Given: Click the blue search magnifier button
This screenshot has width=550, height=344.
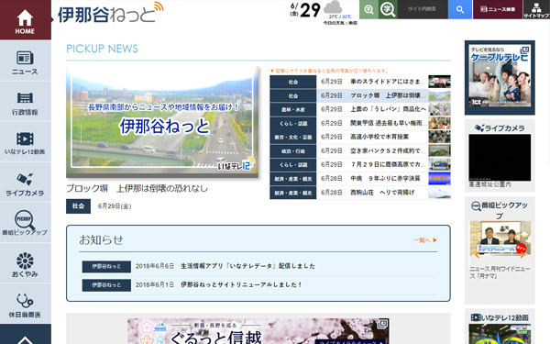Looking at the screenshot, I should click(x=460, y=9).
